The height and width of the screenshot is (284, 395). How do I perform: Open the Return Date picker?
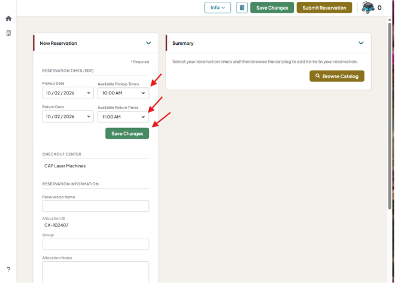(68, 117)
